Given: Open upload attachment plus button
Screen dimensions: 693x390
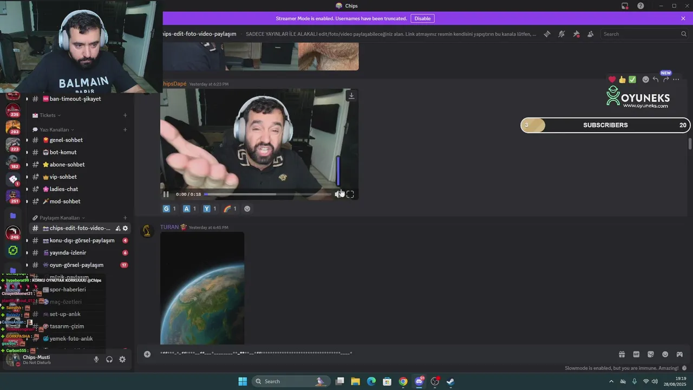Looking at the screenshot, I should [x=147, y=354].
